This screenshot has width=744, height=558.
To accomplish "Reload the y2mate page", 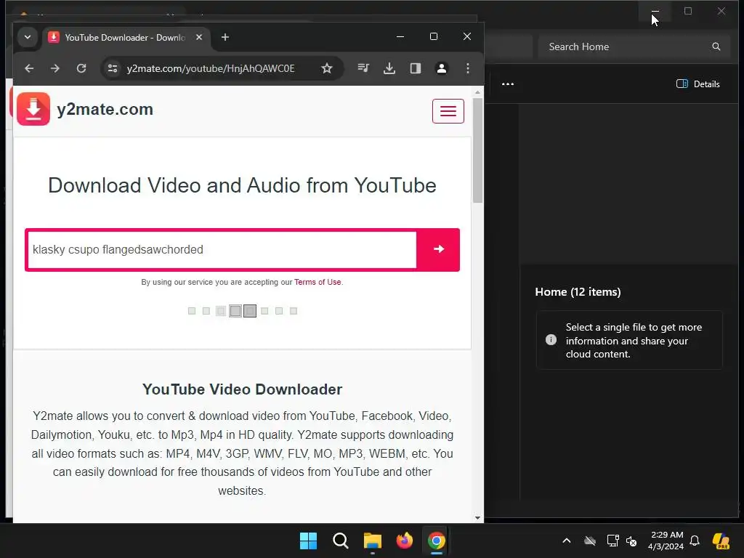I will (x=81, y=68).
